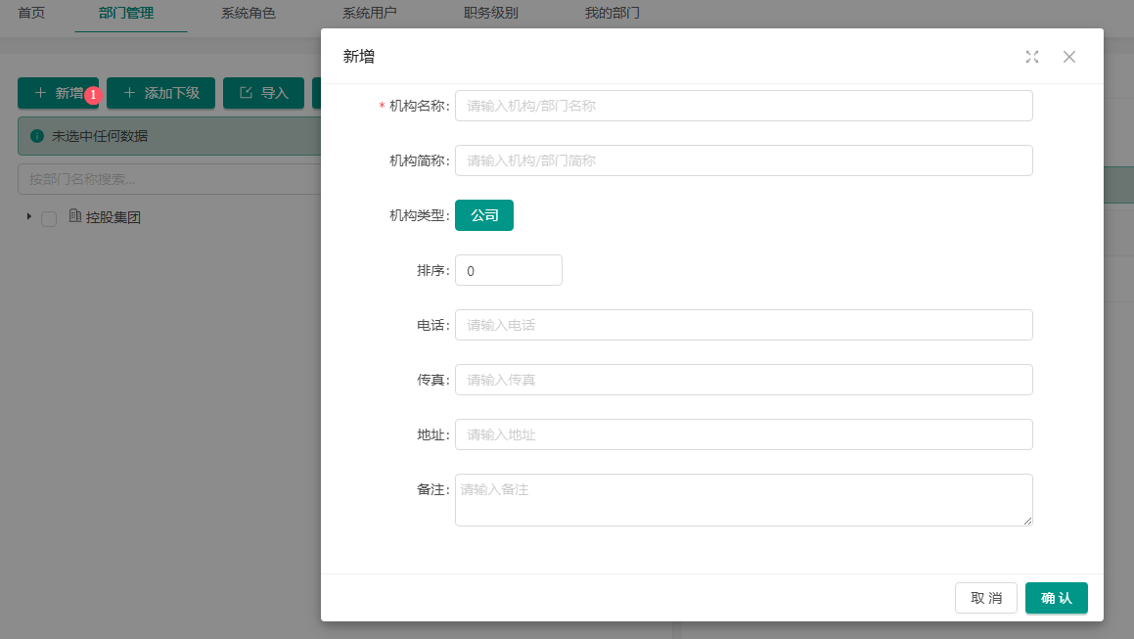Image resolution: width=1134 pixels, height=639 pixels.
Task: Click the 添加下级 button
Action: coord(161,93)
